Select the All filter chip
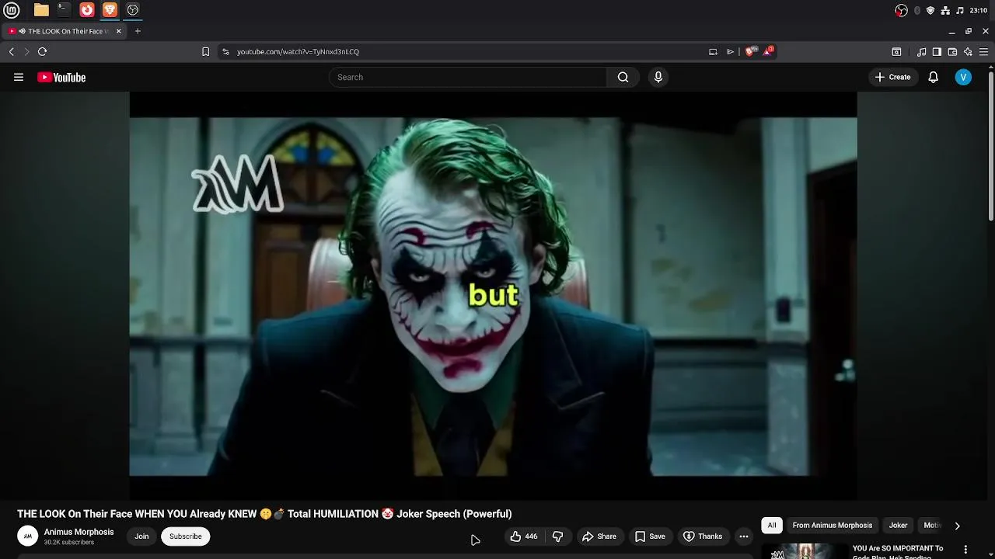The width and height of the screenshot is (995, 559). 772,526
